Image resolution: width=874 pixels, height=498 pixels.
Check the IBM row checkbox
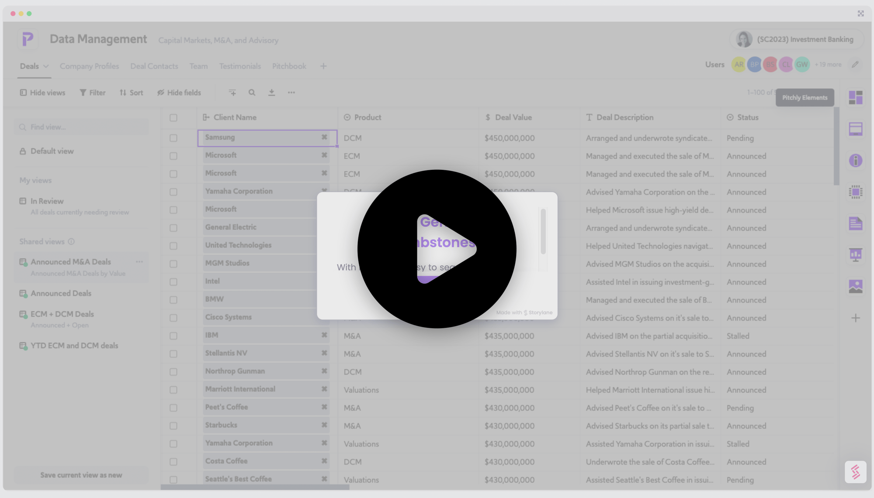pos(173,336)
